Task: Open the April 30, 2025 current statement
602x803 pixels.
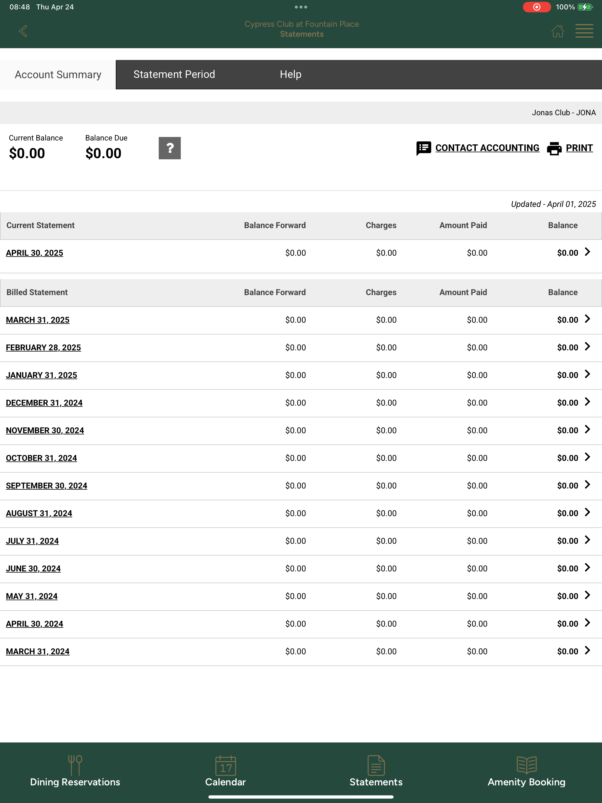Action: 34,253
